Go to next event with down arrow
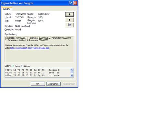This screenshot has width=155, height=116. point(69,20)
